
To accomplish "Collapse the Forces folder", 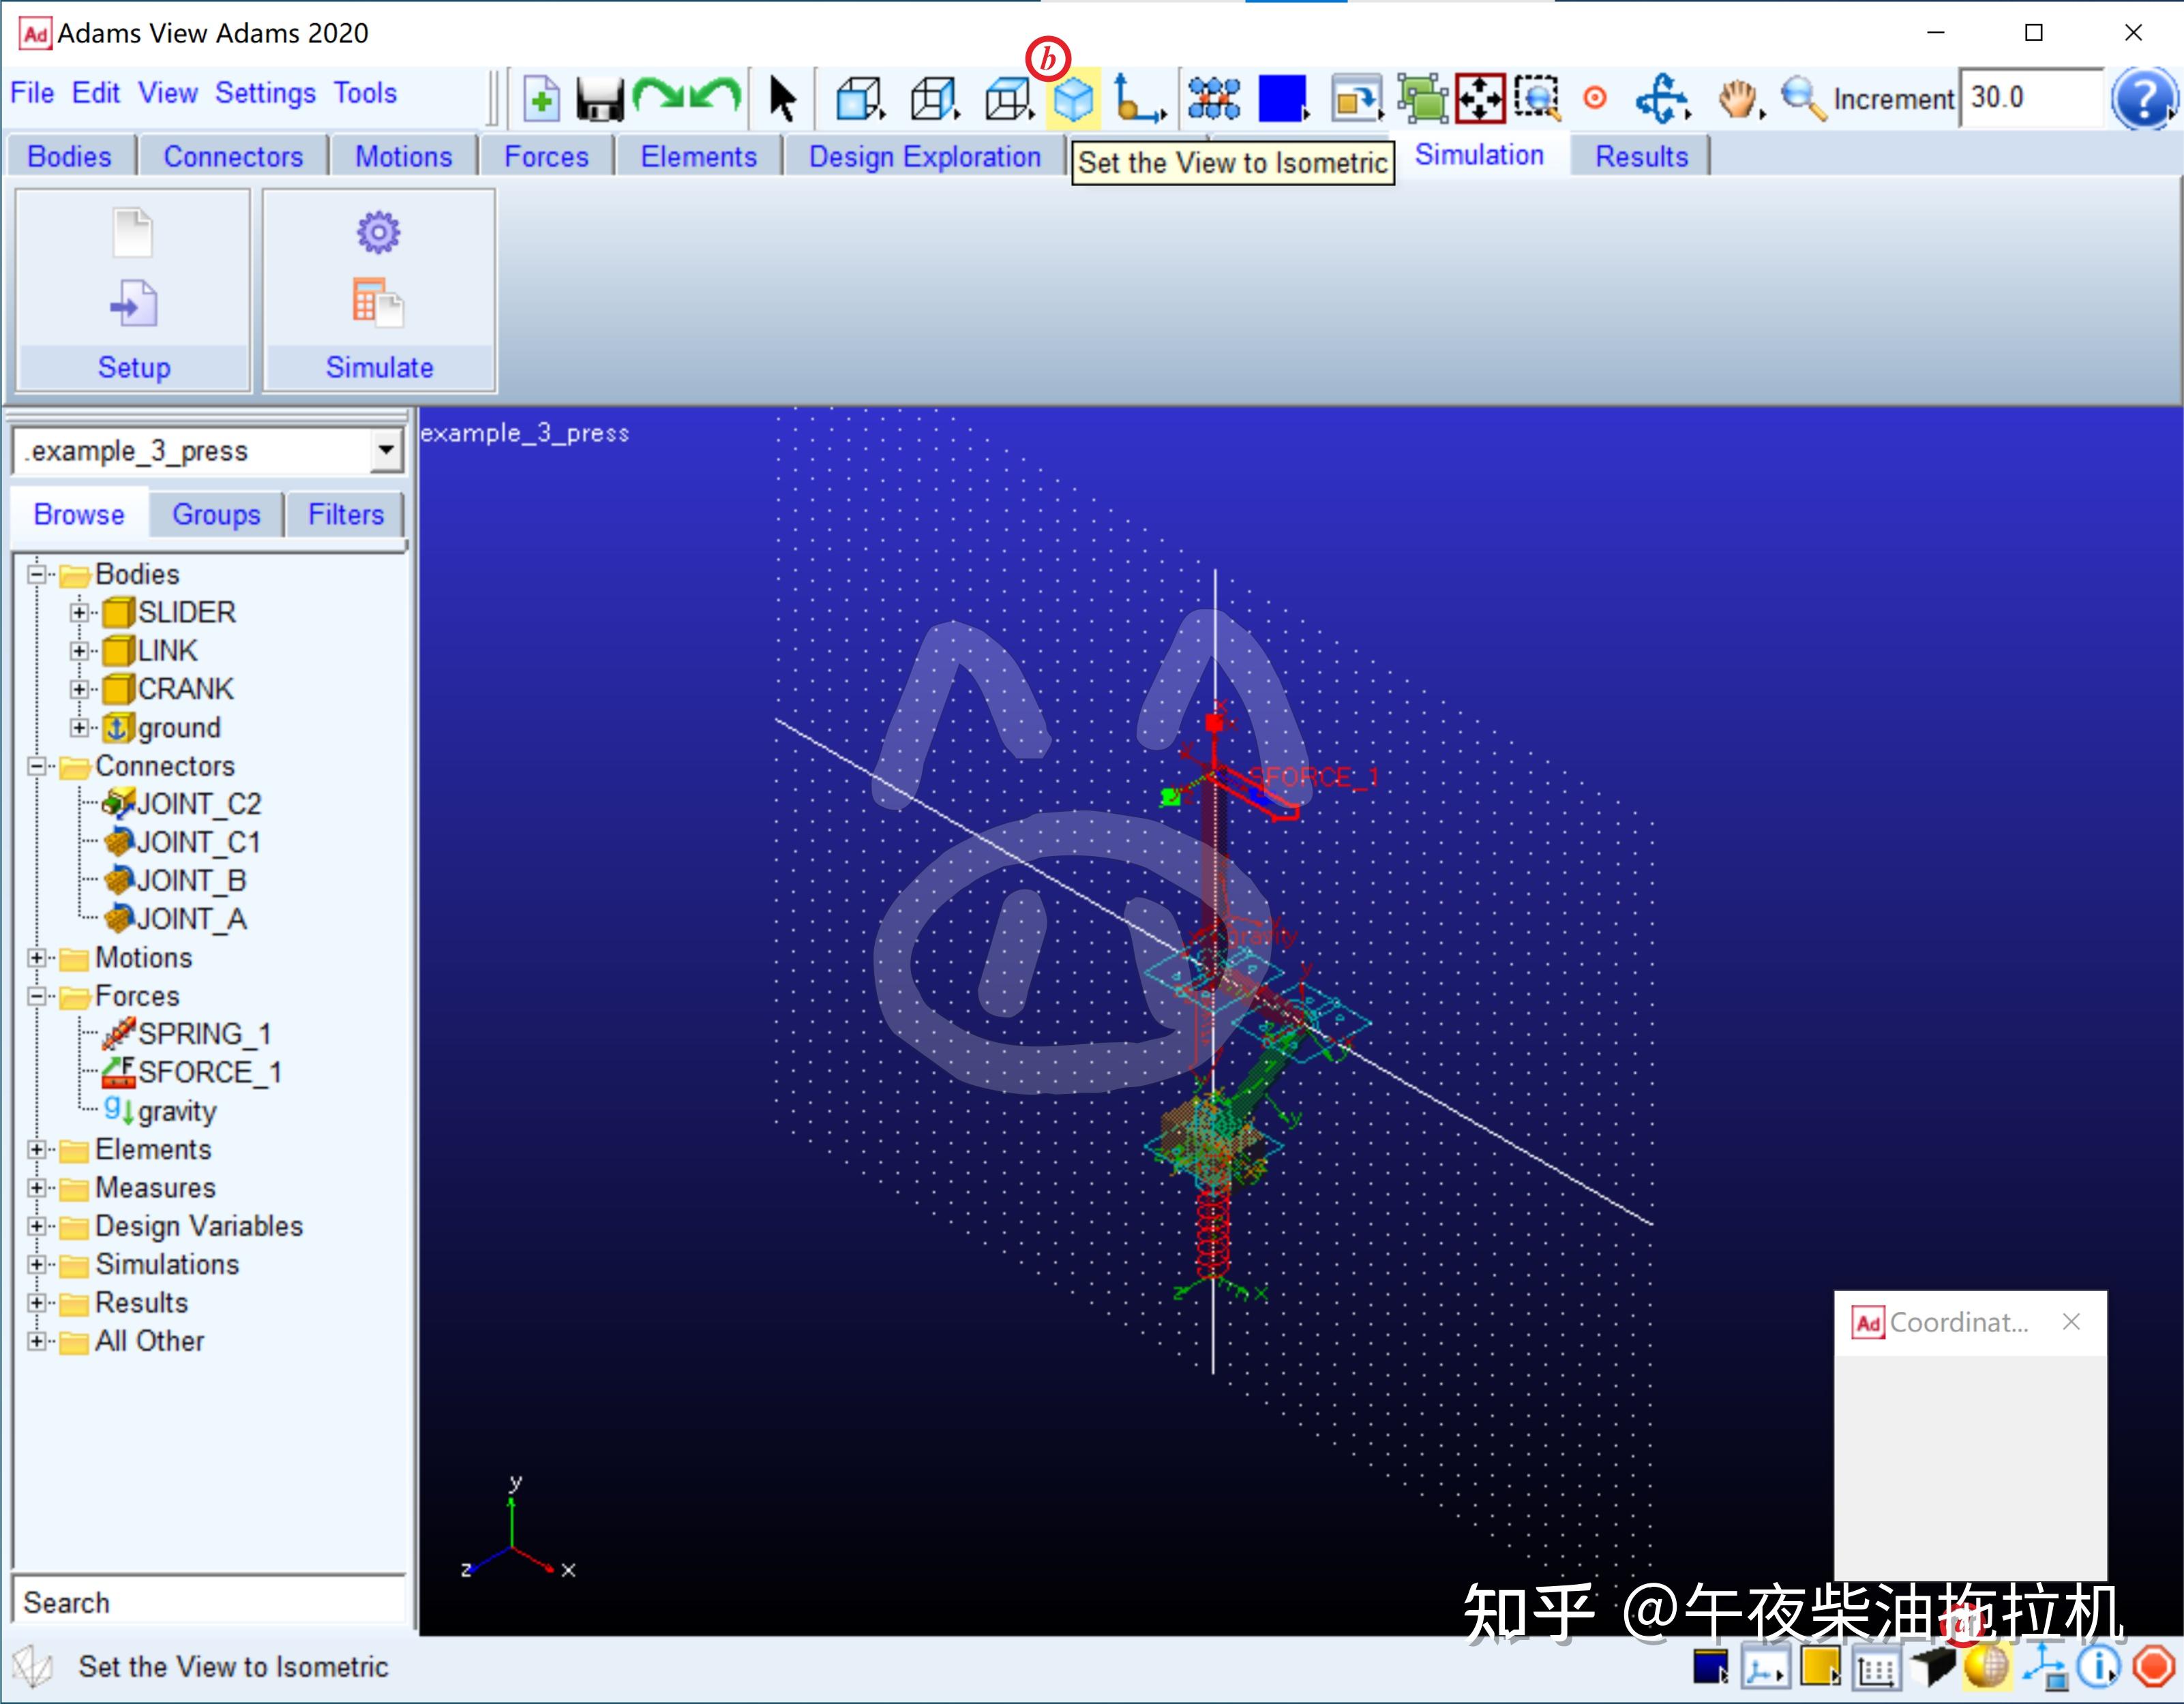I will click(x=37, y=996).
